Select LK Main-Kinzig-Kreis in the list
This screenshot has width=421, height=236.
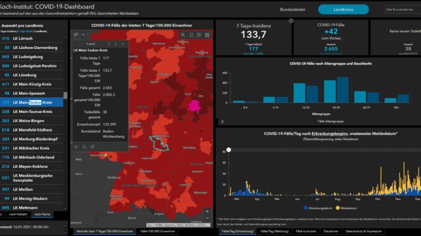32,84
